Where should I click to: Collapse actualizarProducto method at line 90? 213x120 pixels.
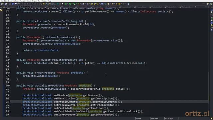tap(10, 86)
